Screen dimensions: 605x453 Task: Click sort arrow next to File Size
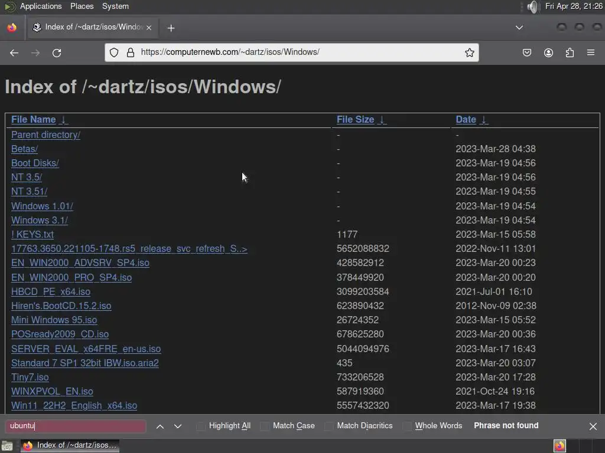(382, 120)
